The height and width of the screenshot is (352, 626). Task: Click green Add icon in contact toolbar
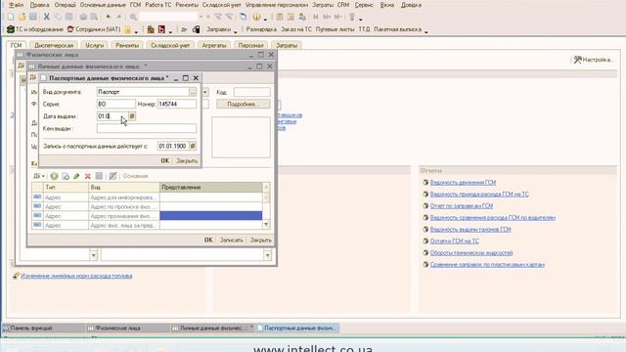(55, 176)
